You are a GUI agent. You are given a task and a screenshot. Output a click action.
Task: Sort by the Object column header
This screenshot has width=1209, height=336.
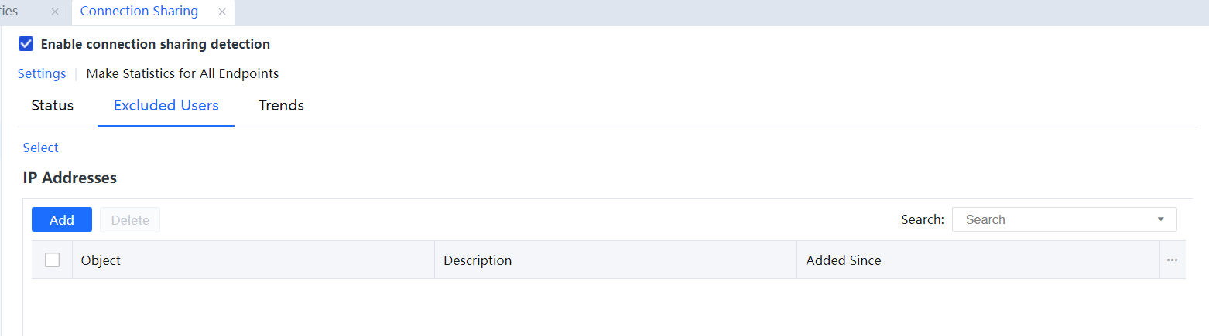tap(101, 260)
